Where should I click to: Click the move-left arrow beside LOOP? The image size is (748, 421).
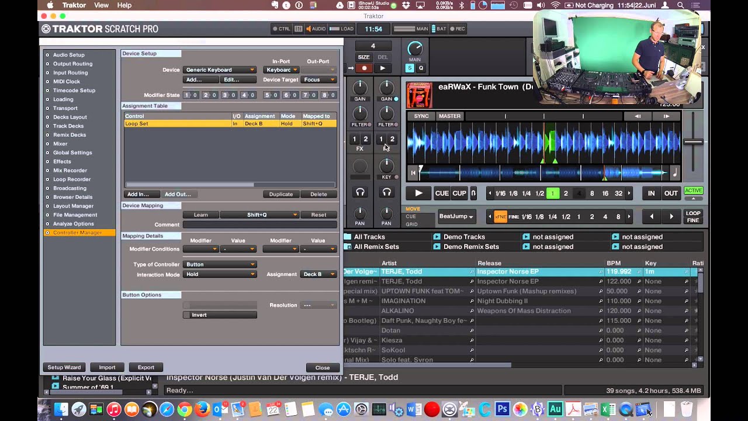[x=652, y=217]
